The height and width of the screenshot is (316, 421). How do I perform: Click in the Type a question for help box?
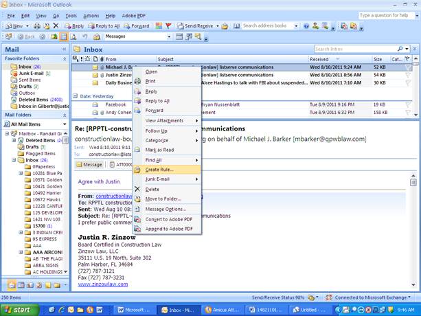click(386, 16)
